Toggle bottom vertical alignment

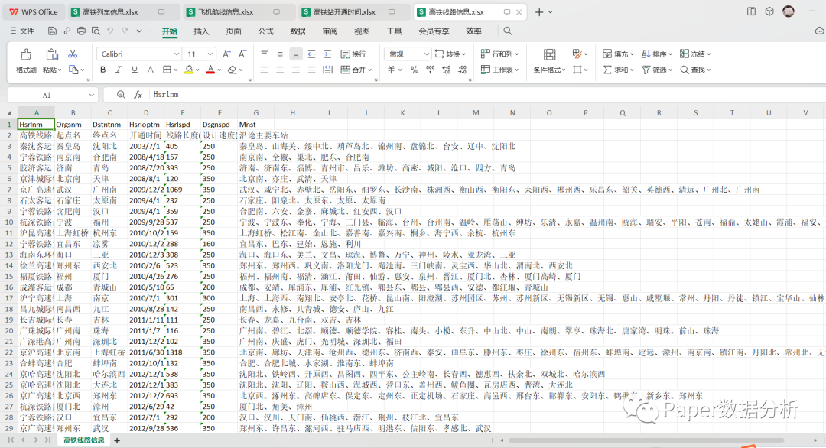point(296,54)
